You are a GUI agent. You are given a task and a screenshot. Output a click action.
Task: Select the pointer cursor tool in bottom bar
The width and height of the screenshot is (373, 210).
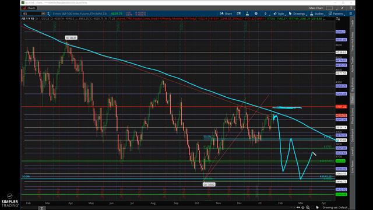(x=317, y=208)
